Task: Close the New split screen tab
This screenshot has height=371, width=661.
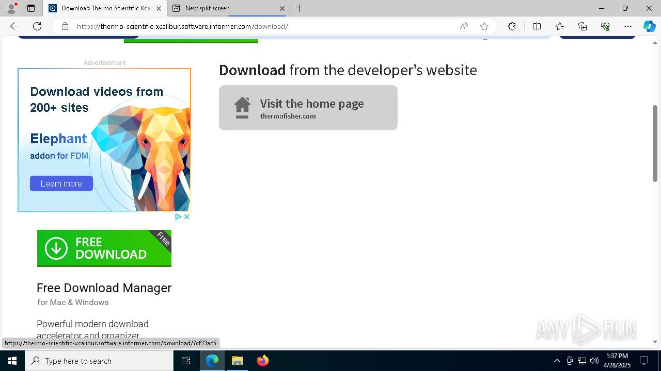Action: click(282, 8)
